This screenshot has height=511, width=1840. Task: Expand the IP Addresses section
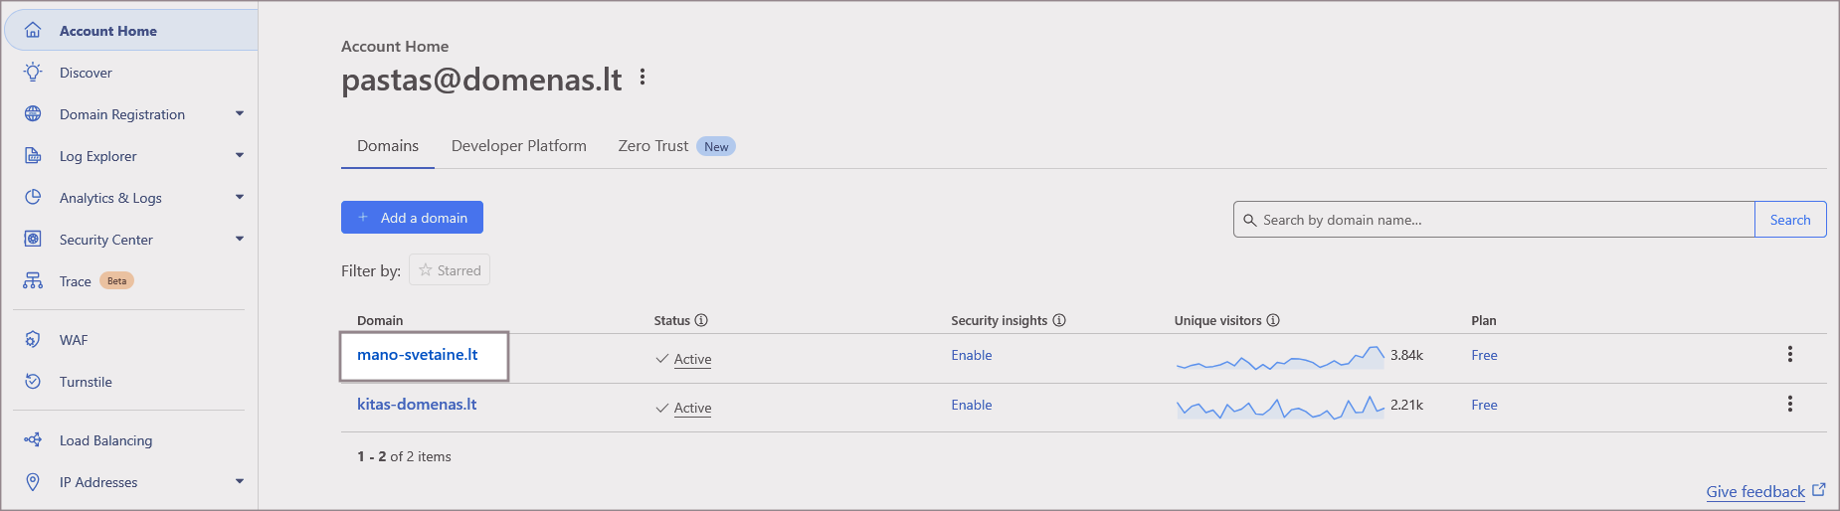(x=239, y=482)
